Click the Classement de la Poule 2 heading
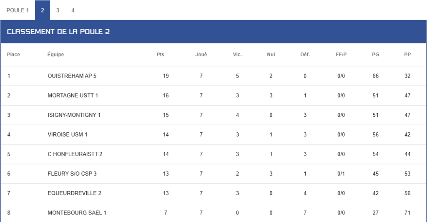 tap(58, 32)
